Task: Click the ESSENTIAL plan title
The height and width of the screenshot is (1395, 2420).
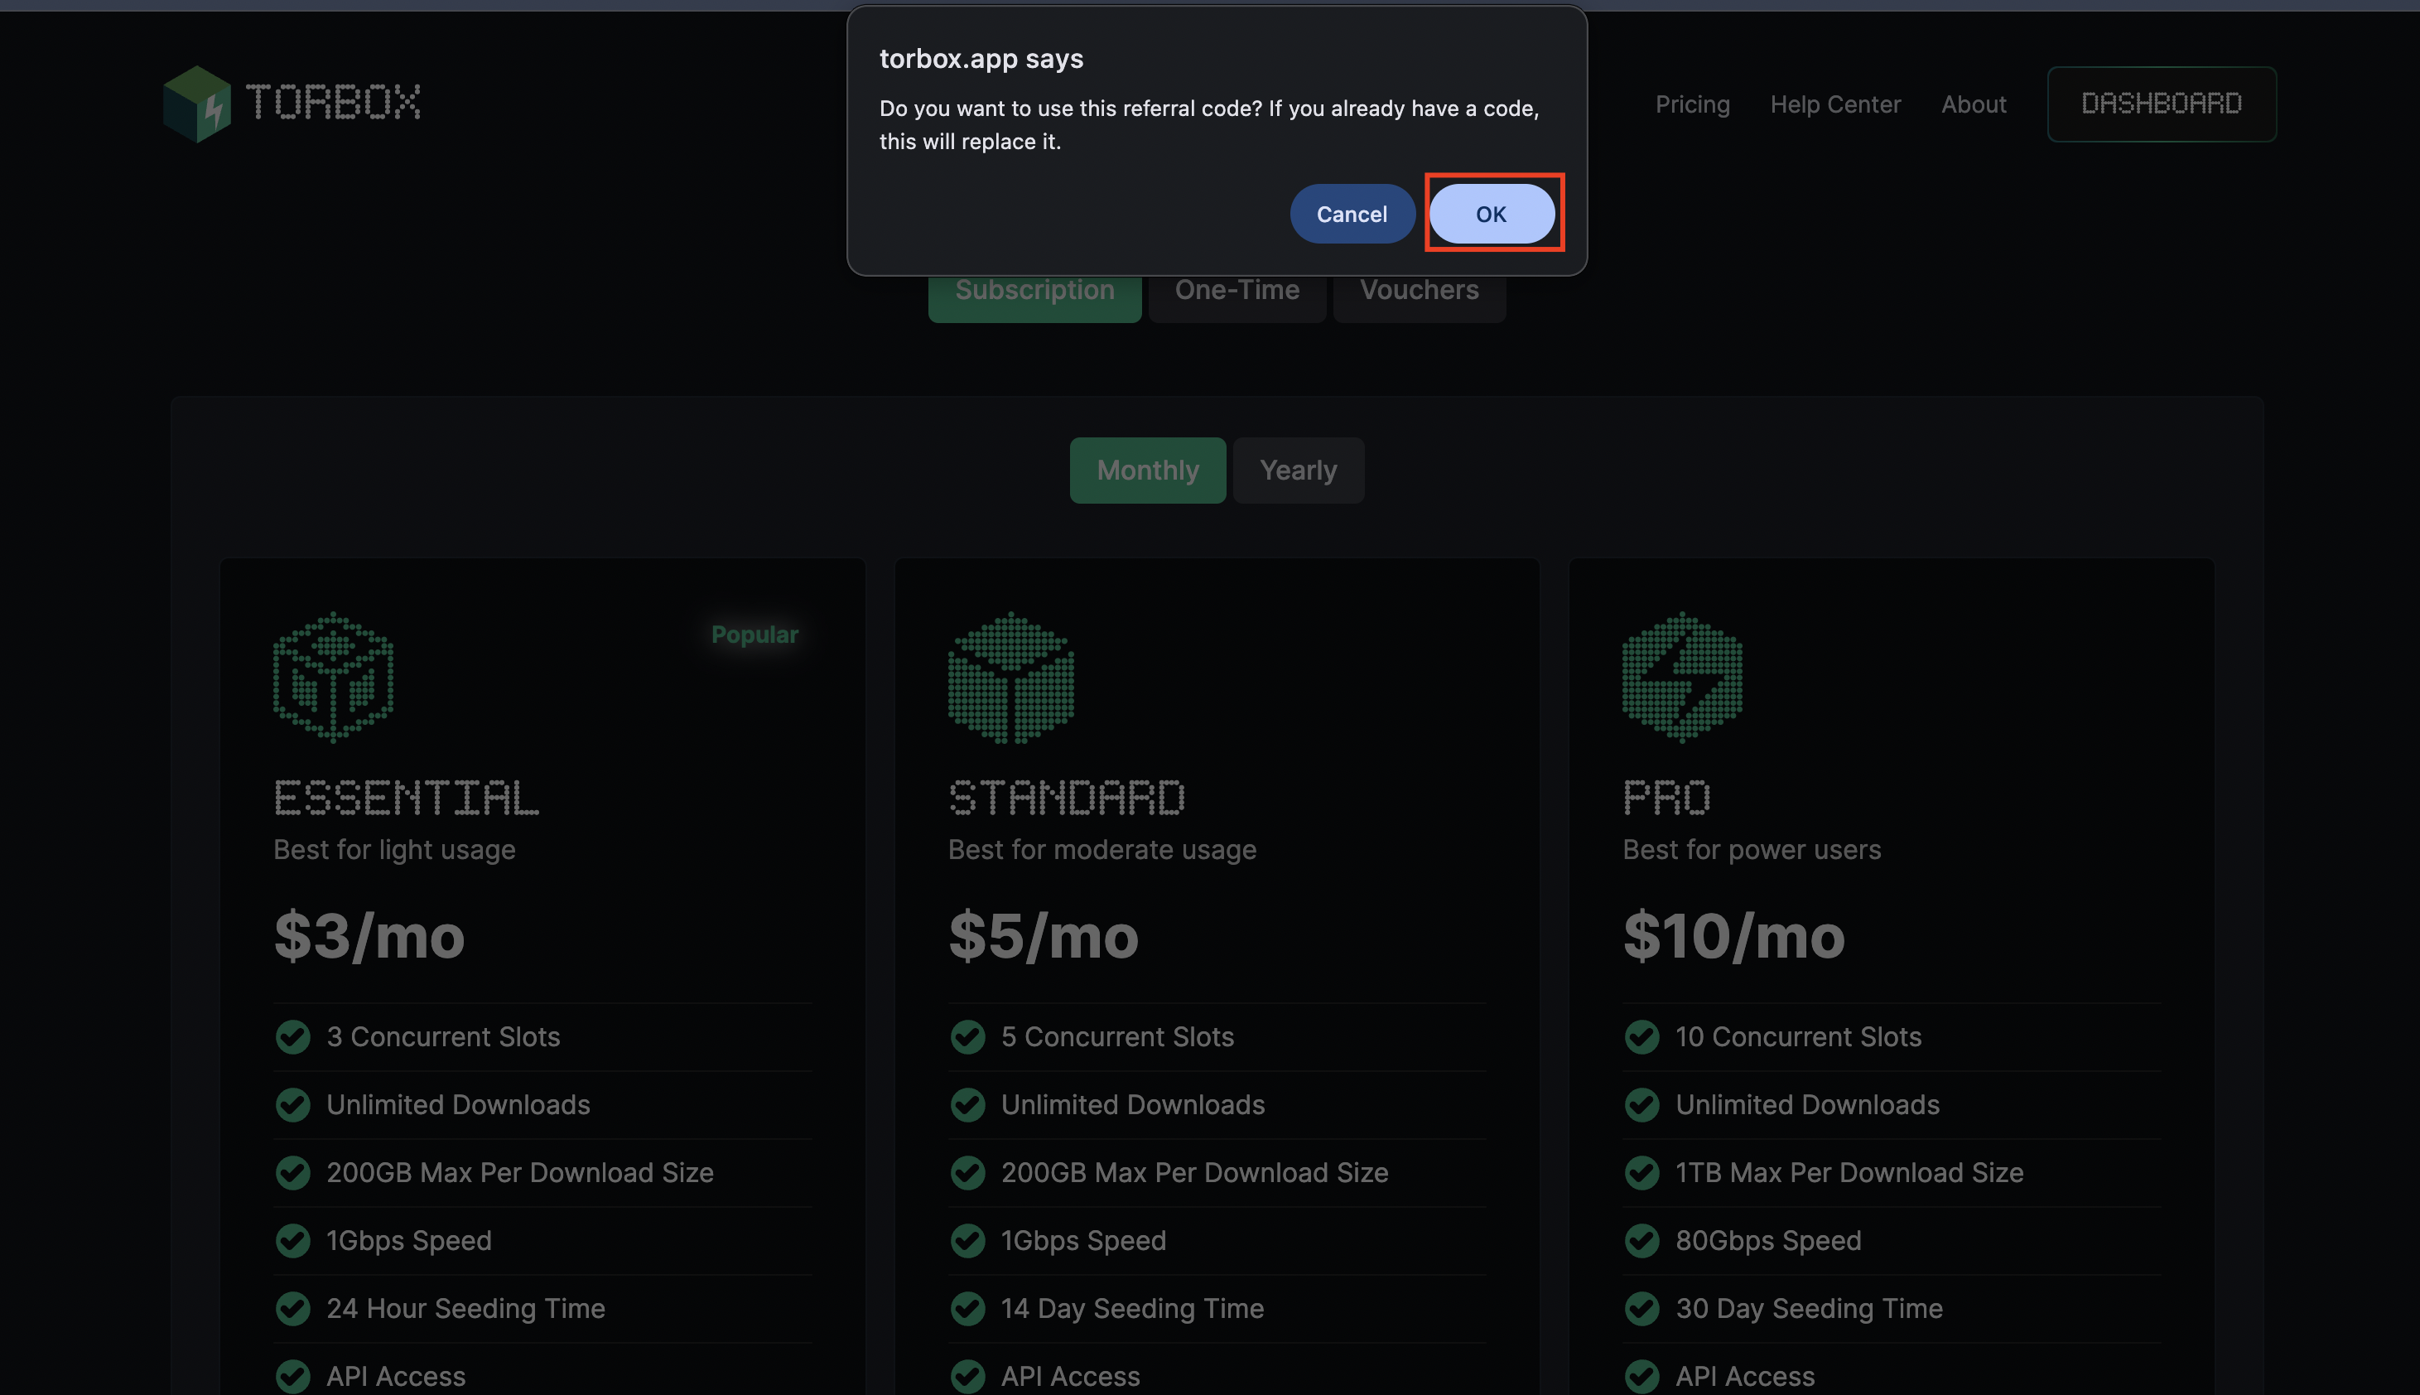Action: click(406, 798)
